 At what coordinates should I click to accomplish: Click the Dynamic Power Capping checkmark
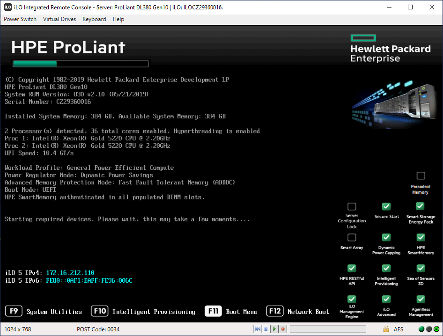[x=386, y=237]
